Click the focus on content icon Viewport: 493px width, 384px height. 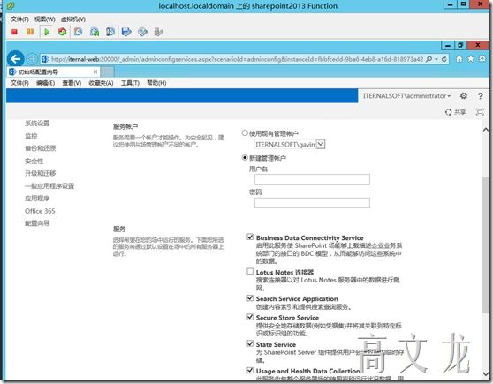[480, 112]
